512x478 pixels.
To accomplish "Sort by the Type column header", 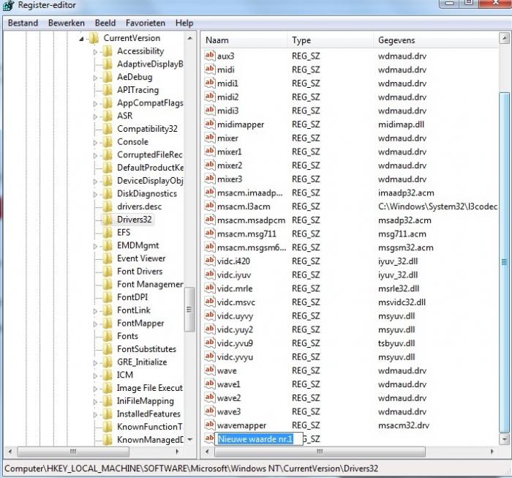I will (x=331, y=40).
